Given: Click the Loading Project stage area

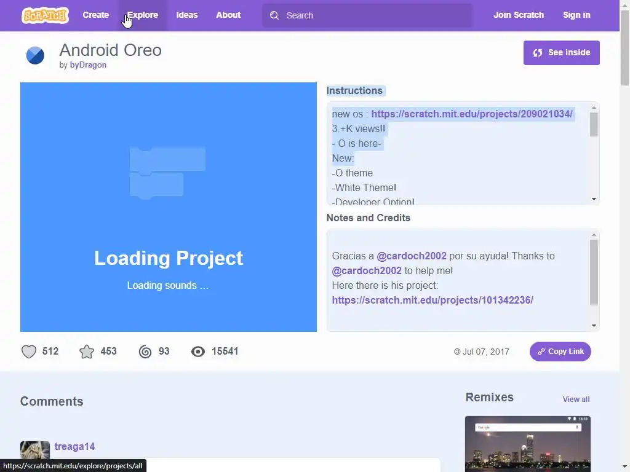Looking at the screenshot, I should (169, 206).
